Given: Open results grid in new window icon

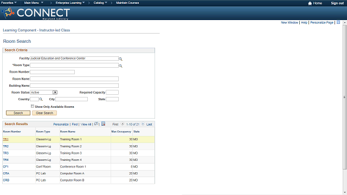Looking at the screenshot, I should coord(96,124).
